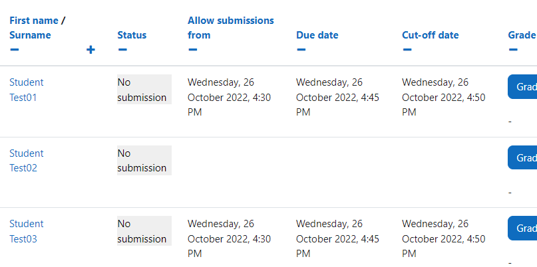Hide the Status column with minus icon
The width and height of the screenshot is (537, 267).
coord(122,50)
